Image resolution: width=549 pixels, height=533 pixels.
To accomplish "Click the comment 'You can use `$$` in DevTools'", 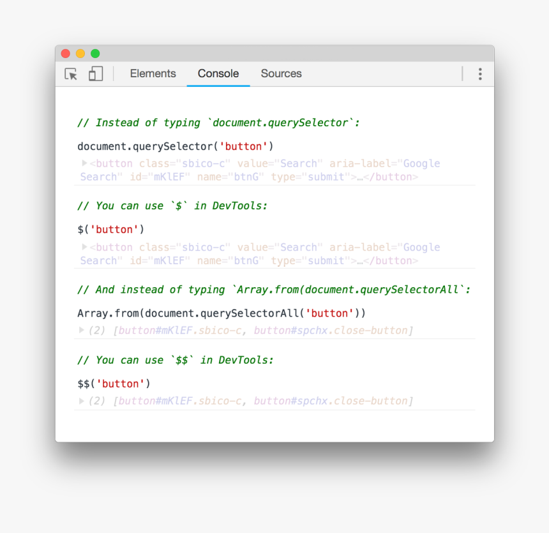I will (176, 360).
